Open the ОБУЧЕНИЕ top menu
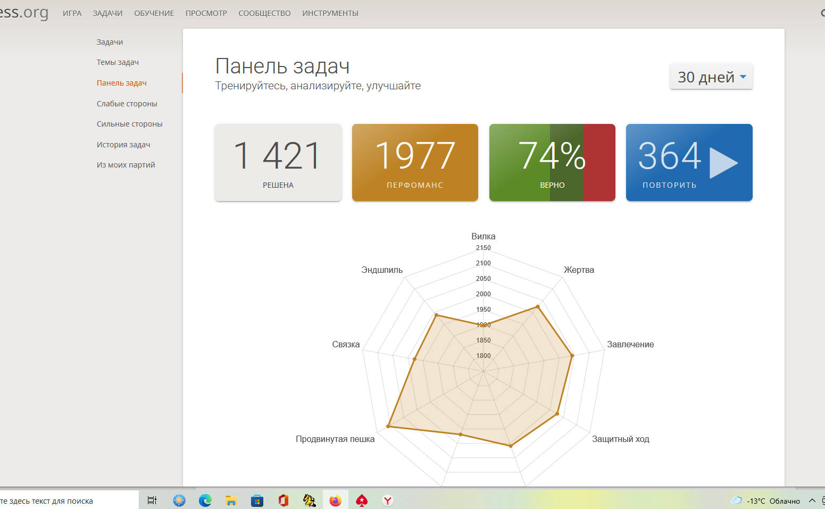 (154, 13)
